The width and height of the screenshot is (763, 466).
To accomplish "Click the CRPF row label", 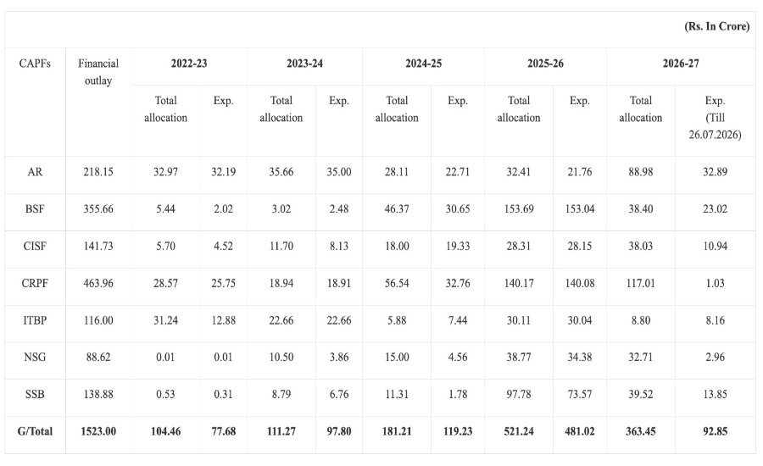I will (x=35, y=283).
